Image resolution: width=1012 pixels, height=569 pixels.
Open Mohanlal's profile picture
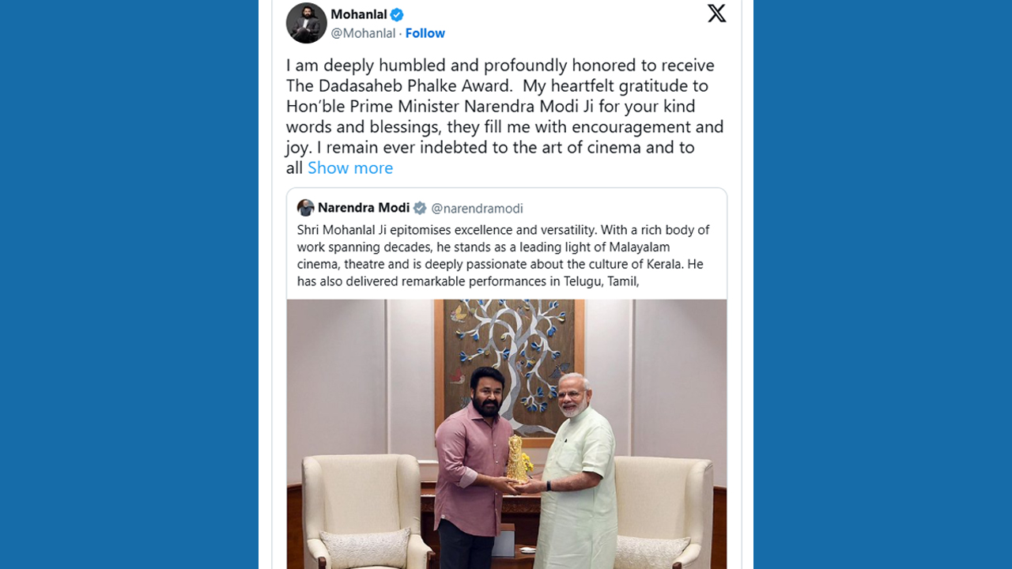(306, 23)
